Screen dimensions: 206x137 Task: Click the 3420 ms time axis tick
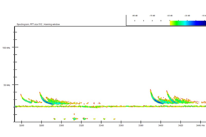click(x=181, y=122)
